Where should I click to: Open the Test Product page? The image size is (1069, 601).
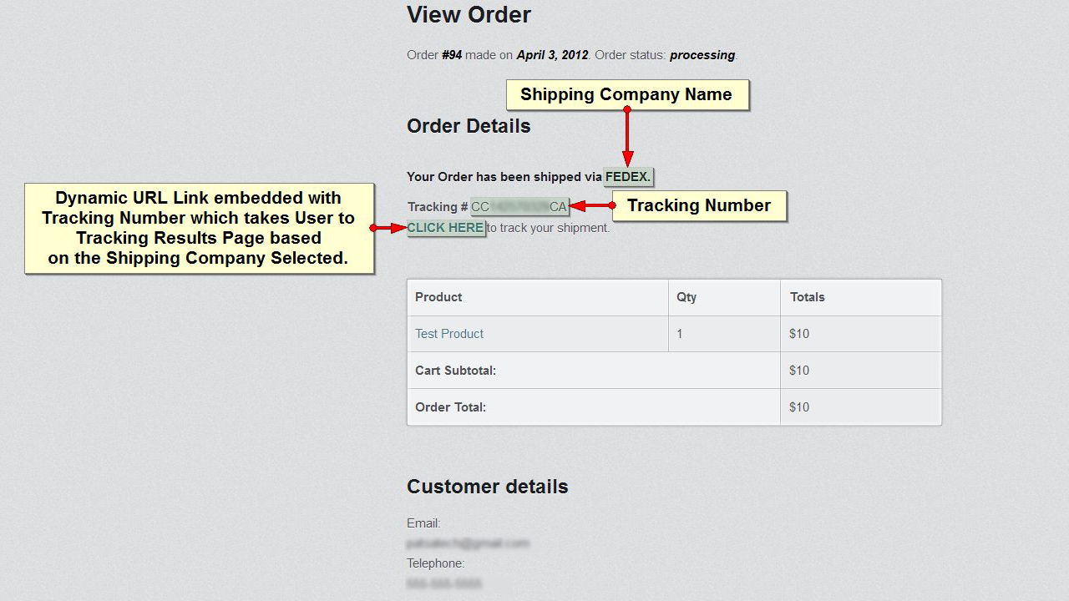(448, 333)
